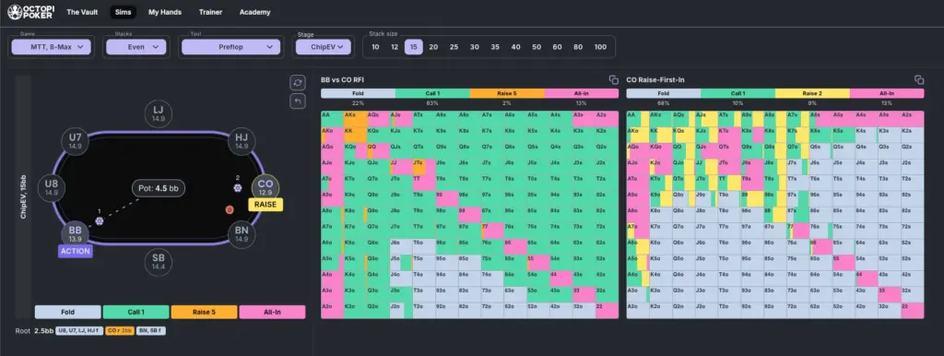Click the refresh icon beside the table
Screen dimensions: 944x356
[x=298, y=82]
